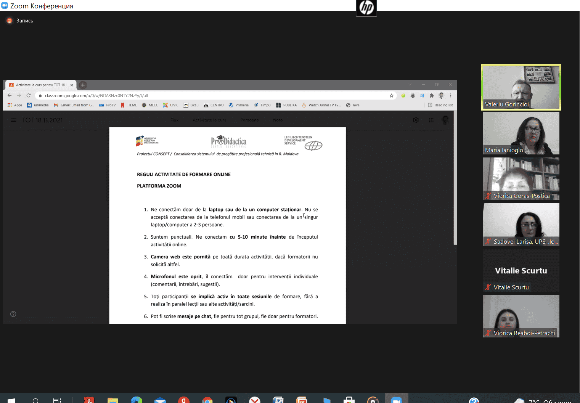Go back to previous browser page
Screen dimensions: 580x403
(10, 96)
